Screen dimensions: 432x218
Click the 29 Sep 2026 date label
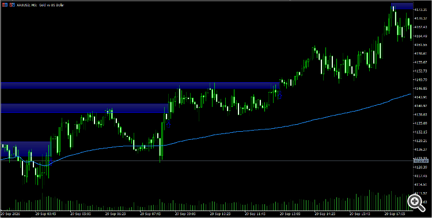[x=10, y=213]
